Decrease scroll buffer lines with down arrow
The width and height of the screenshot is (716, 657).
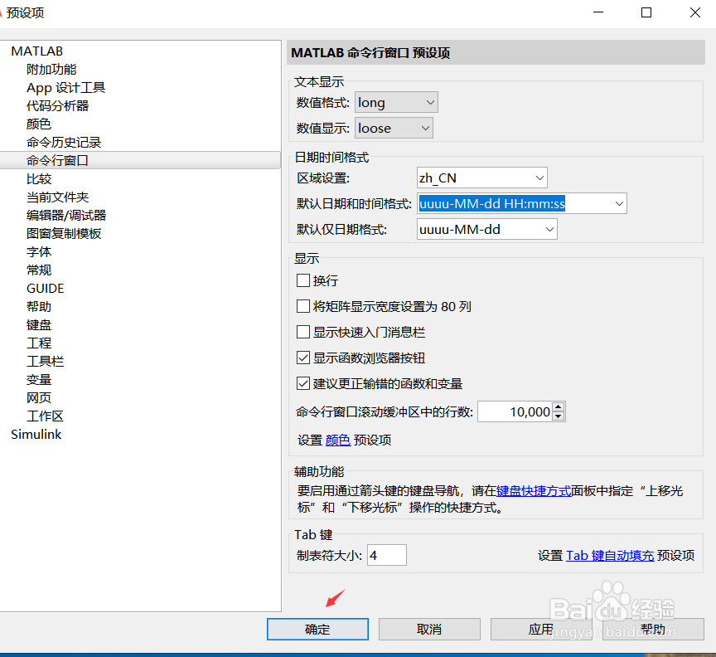pos(558,416)
